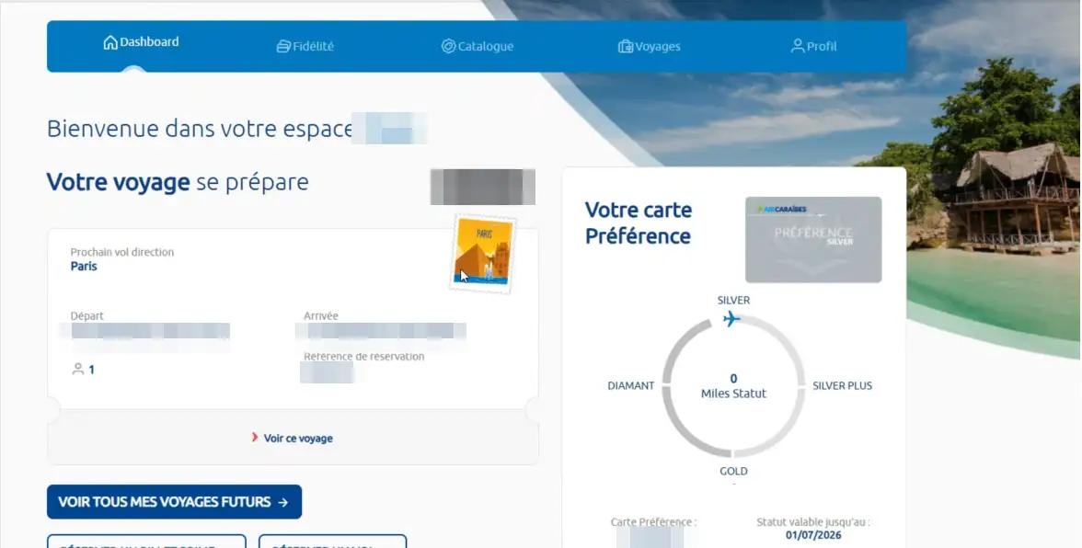Click the SILVER PLUS status label
Viewport: 1082px width, 548px height.
(x=842, y=385)
